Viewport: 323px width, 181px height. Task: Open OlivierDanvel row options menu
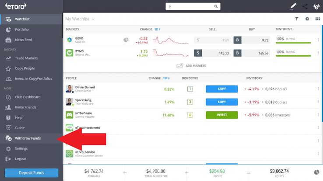[318, 89]
